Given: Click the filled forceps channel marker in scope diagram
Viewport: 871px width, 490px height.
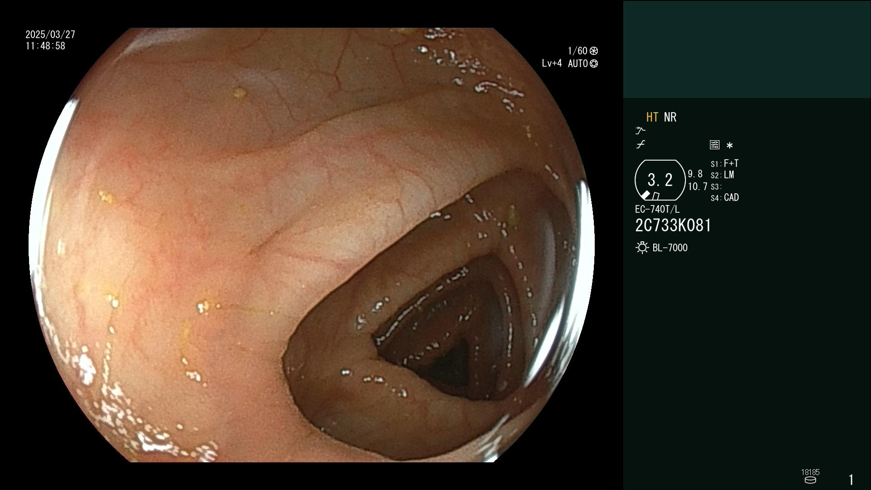Looking at the screenshot, I should tap(645, 195).
